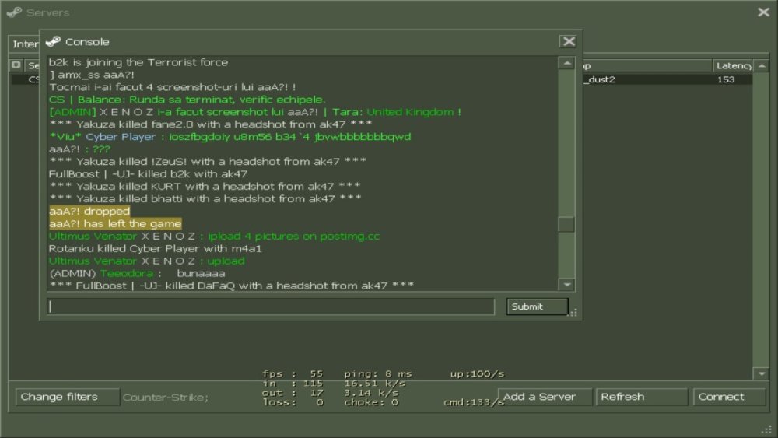Click 'Yakuza killed KURT' line
778x438 pixels.
(205, 187)
